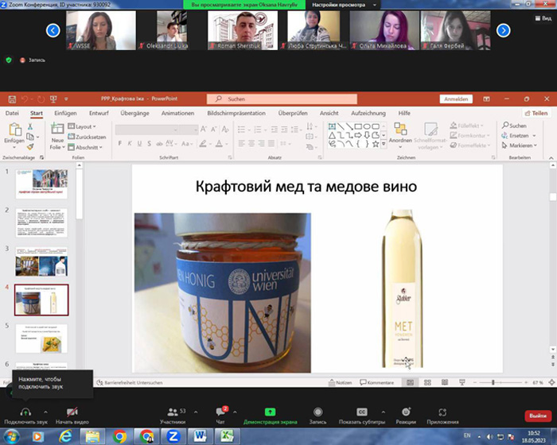The height and width of the screenshot is (445, 557).
Task: Open the Participants list
Action: pyautogui.click(x=173, y=412)
